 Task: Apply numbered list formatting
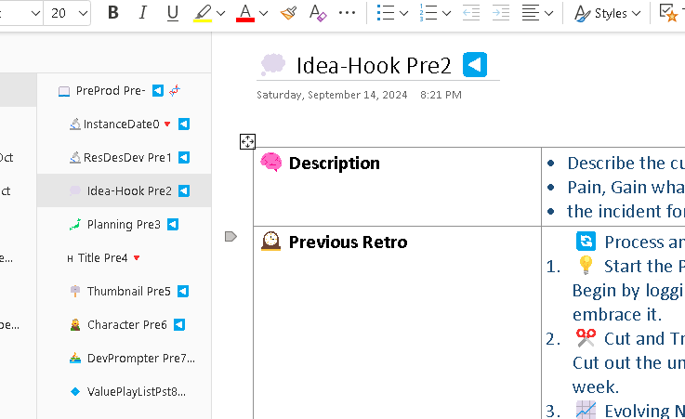(428, 13)
